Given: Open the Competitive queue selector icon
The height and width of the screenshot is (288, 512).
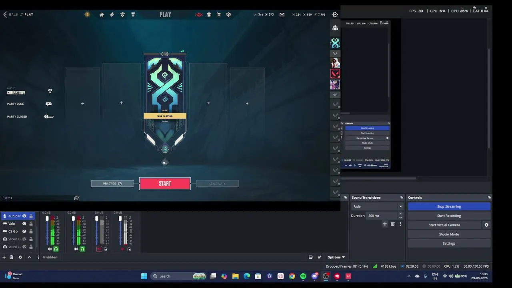Looking at the screenshot, I should 50,91.
